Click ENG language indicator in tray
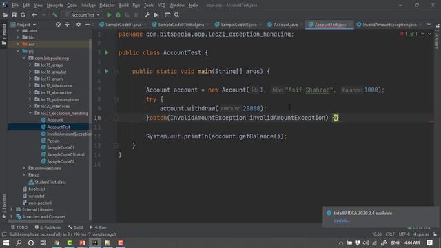This screenshot has height=248, width=441. coord(395,242)
